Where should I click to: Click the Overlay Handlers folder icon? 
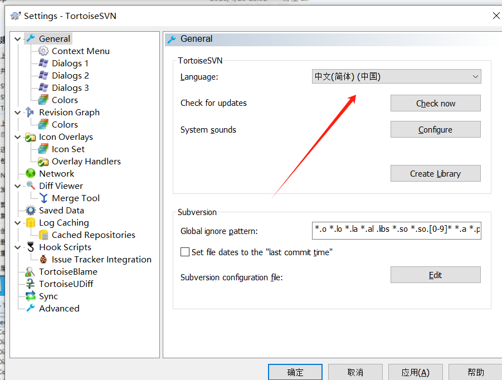(43, 162)
